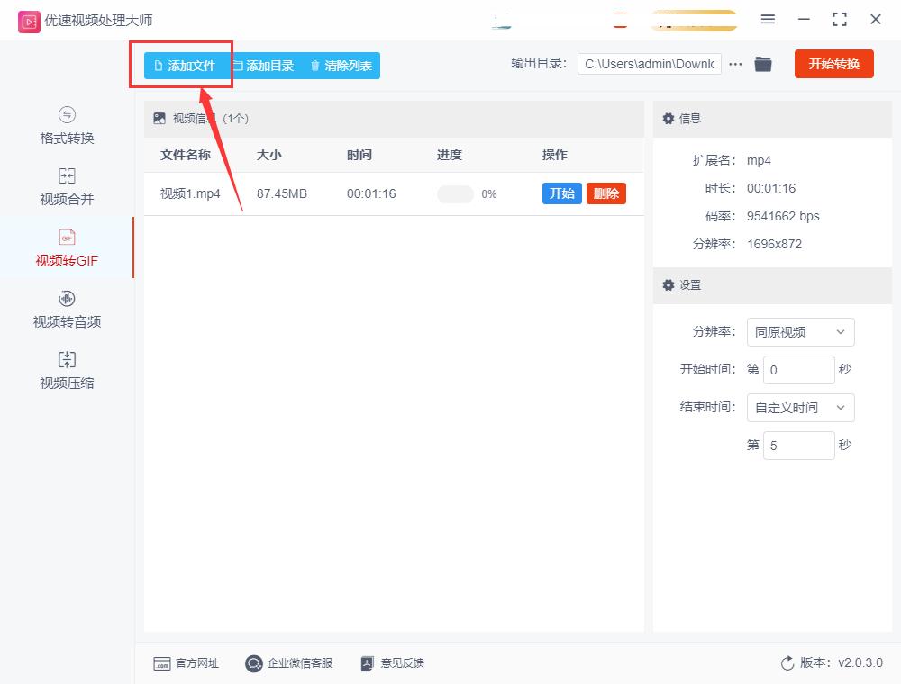Screen dimensions: 901x684
Task: Click the 结束时间 seconds input field
Action: 798,445
